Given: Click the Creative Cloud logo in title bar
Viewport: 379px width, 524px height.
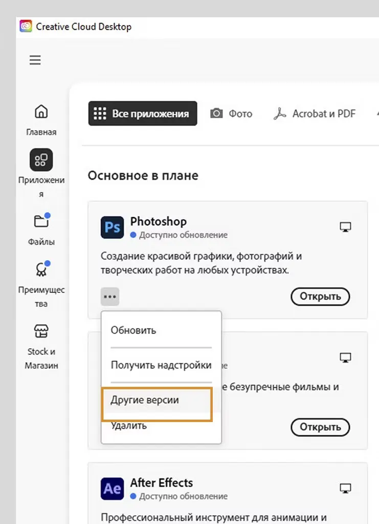Looking at the screenshot, I should (26, 27).
